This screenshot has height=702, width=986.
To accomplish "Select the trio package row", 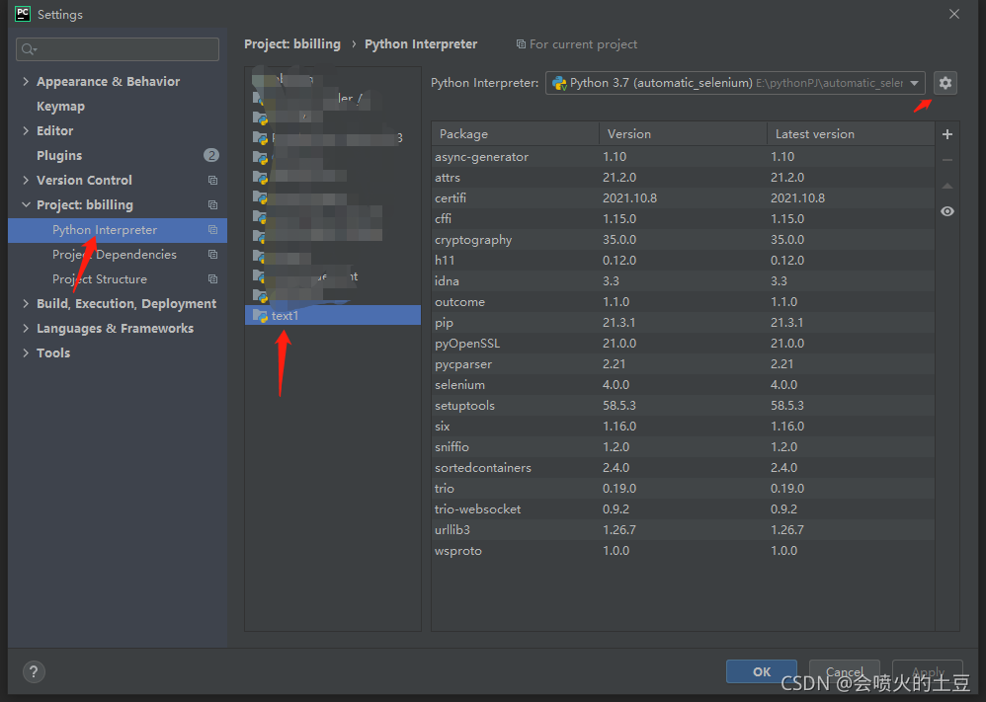I will point(683,489).
